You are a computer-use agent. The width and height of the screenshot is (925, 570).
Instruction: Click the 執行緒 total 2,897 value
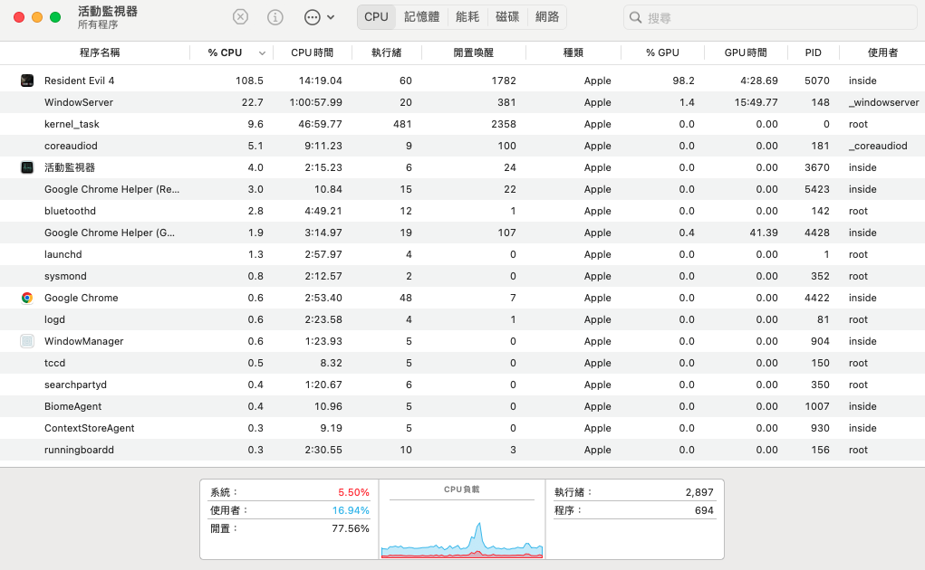coord(699,492)
